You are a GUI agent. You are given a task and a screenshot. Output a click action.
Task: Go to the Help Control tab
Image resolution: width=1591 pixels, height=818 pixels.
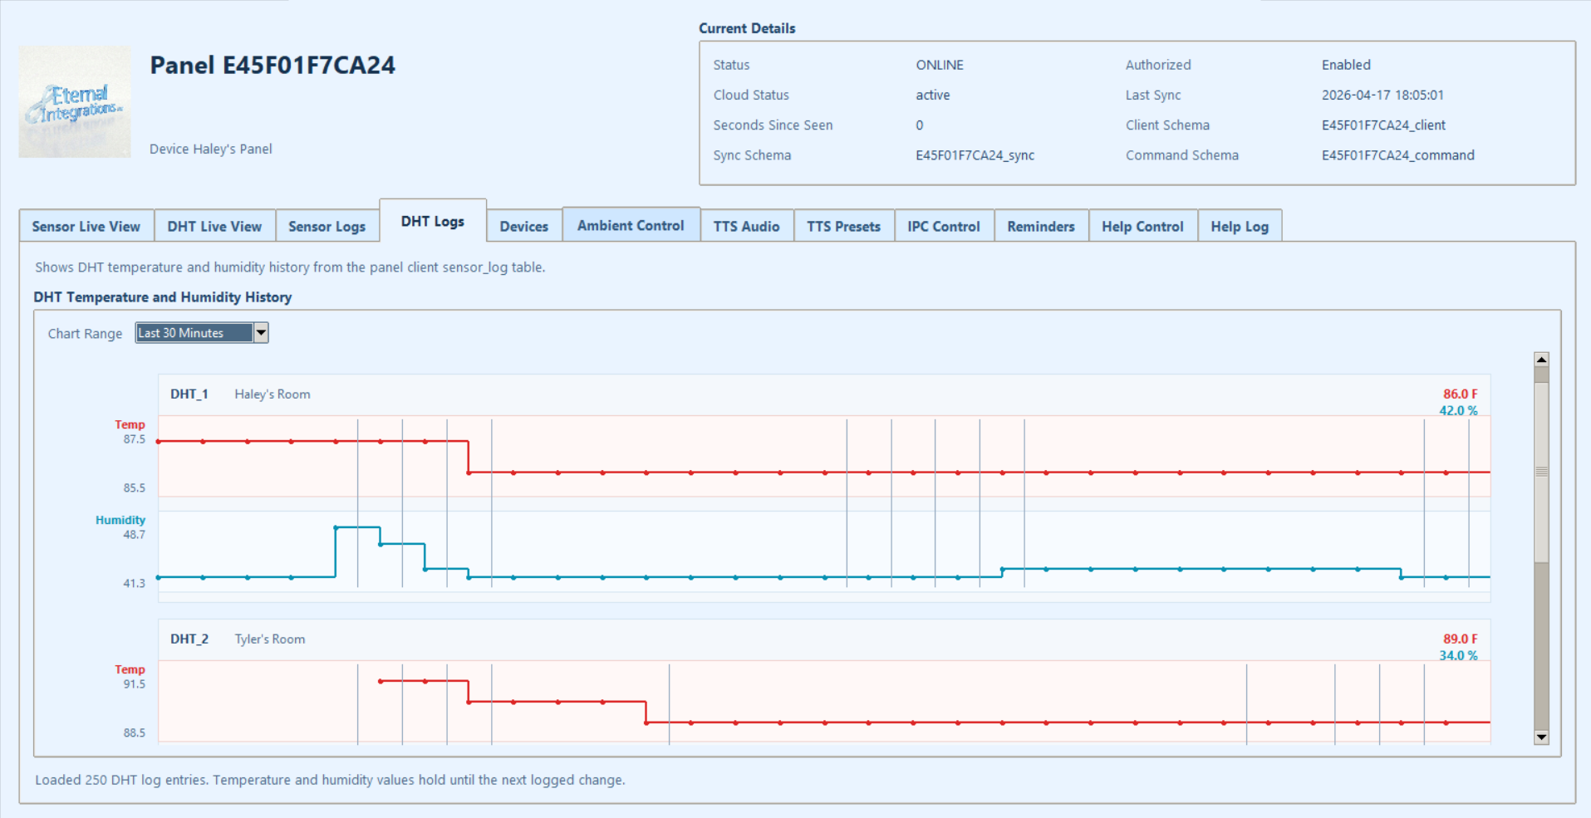pyautogui.click(x=1143, y=226)
